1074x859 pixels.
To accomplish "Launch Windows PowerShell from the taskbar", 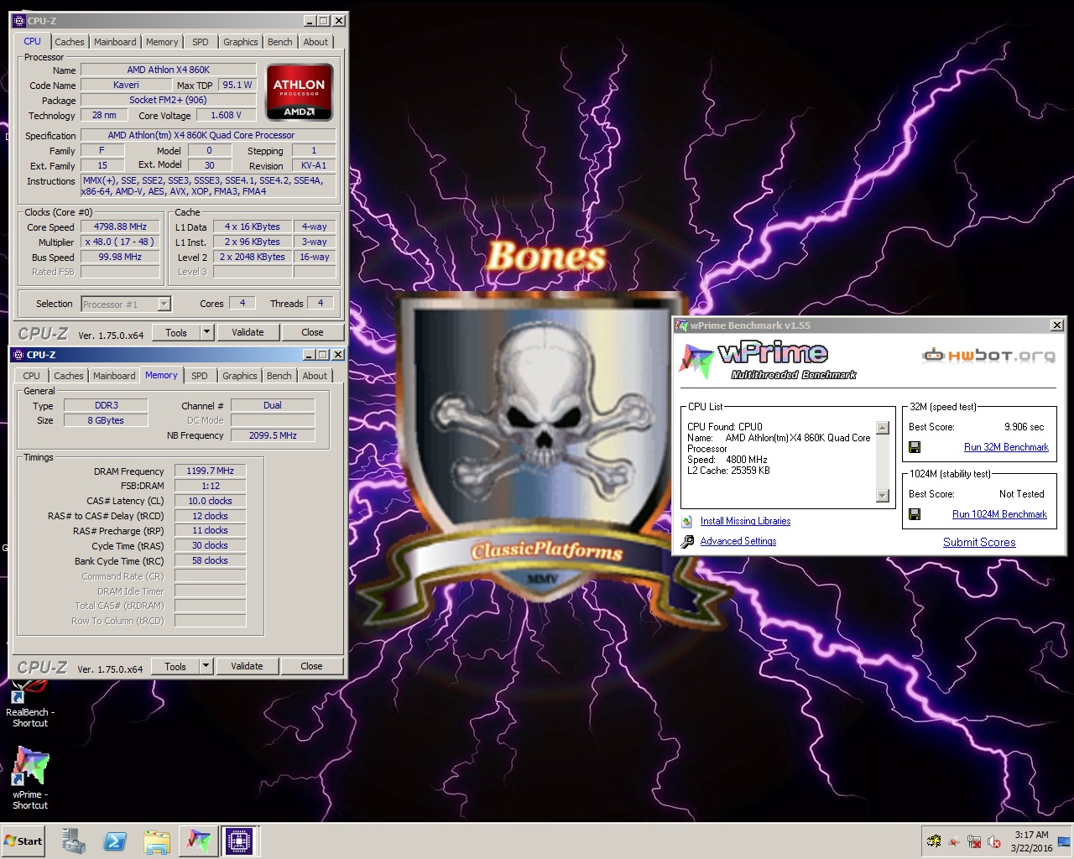I will (x=115, y=841).
